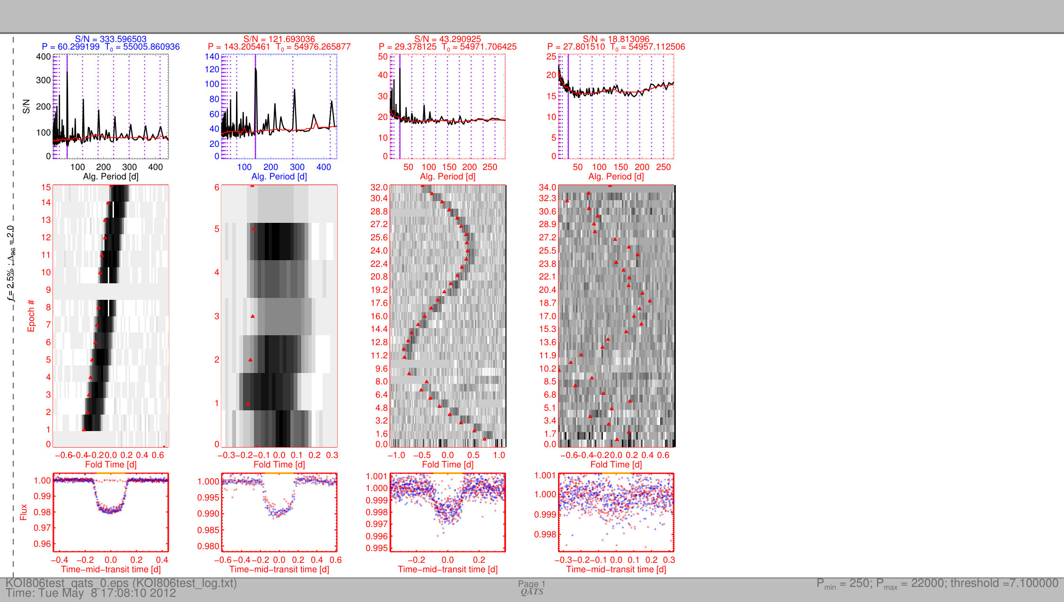The height and width of the screenshot is (602, 1064).
Task: Click Fold Time [d] label under the 15-epoch plot
Action: pyautogui.click(x=111, y=465)
